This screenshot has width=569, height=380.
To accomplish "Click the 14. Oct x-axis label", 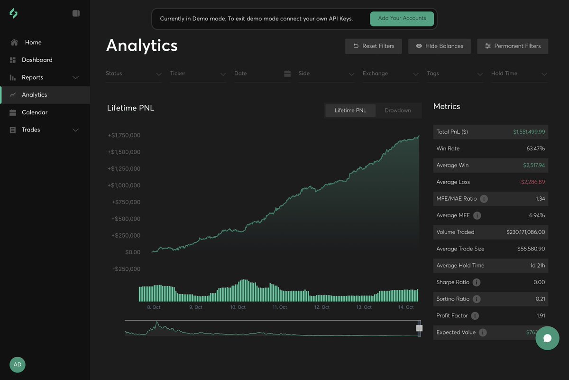I will [x=406, y=307].
